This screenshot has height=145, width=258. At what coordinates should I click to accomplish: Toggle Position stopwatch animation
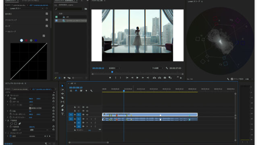coord(11,98)
